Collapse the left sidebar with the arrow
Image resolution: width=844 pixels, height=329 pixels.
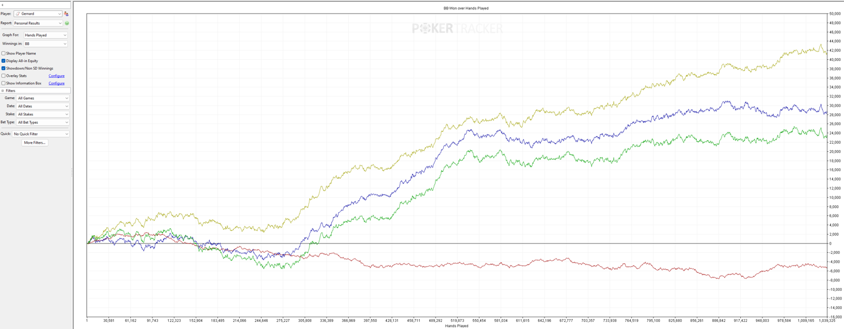point(2,5)
